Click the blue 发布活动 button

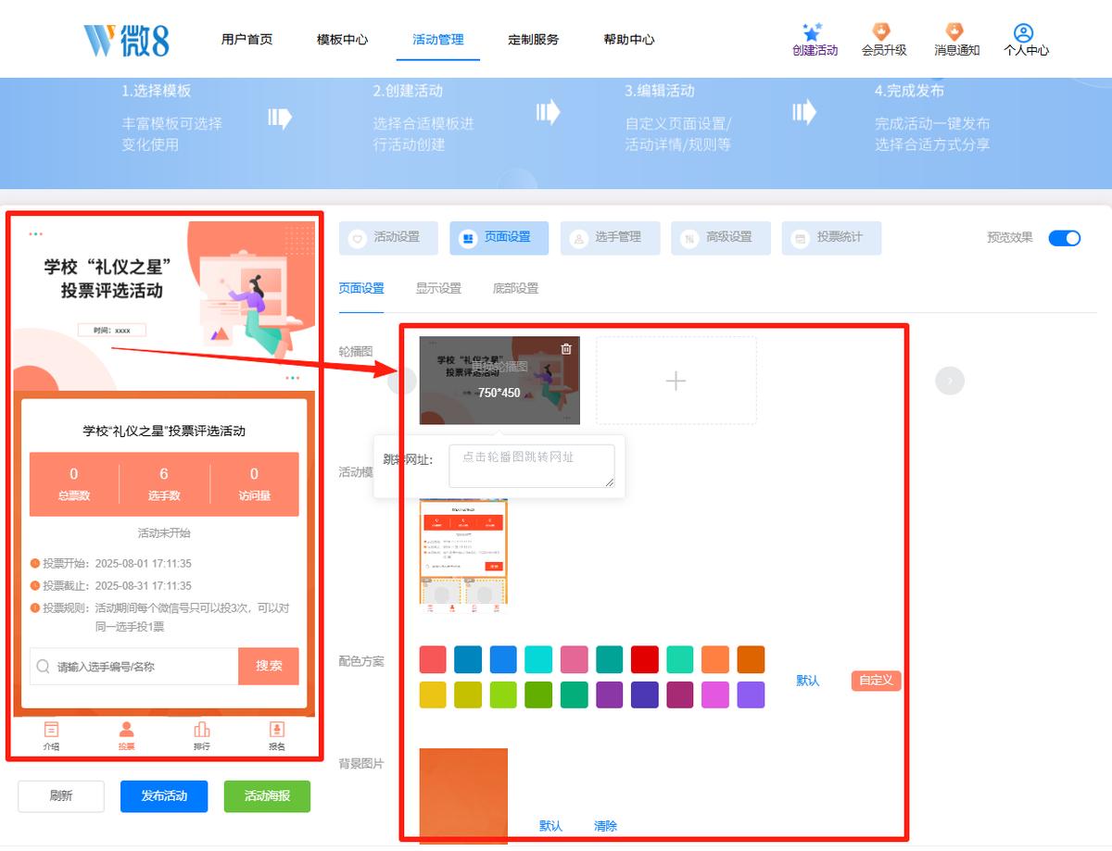coord(164,796)
